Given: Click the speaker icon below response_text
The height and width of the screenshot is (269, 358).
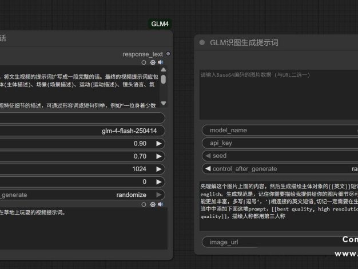Looking at the screenshot, I should [x=161, y=62].
